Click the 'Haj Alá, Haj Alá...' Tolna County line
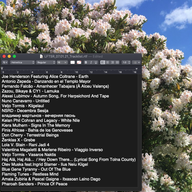The image size is (192, 192). coord(69,160)
